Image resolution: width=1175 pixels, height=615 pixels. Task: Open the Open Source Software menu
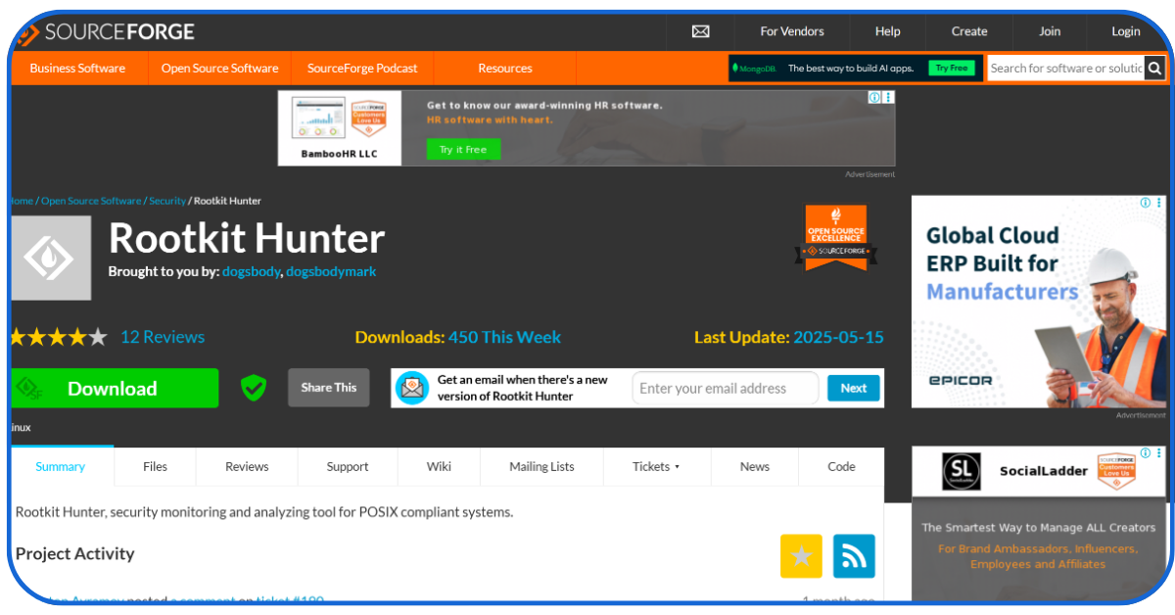219,69
